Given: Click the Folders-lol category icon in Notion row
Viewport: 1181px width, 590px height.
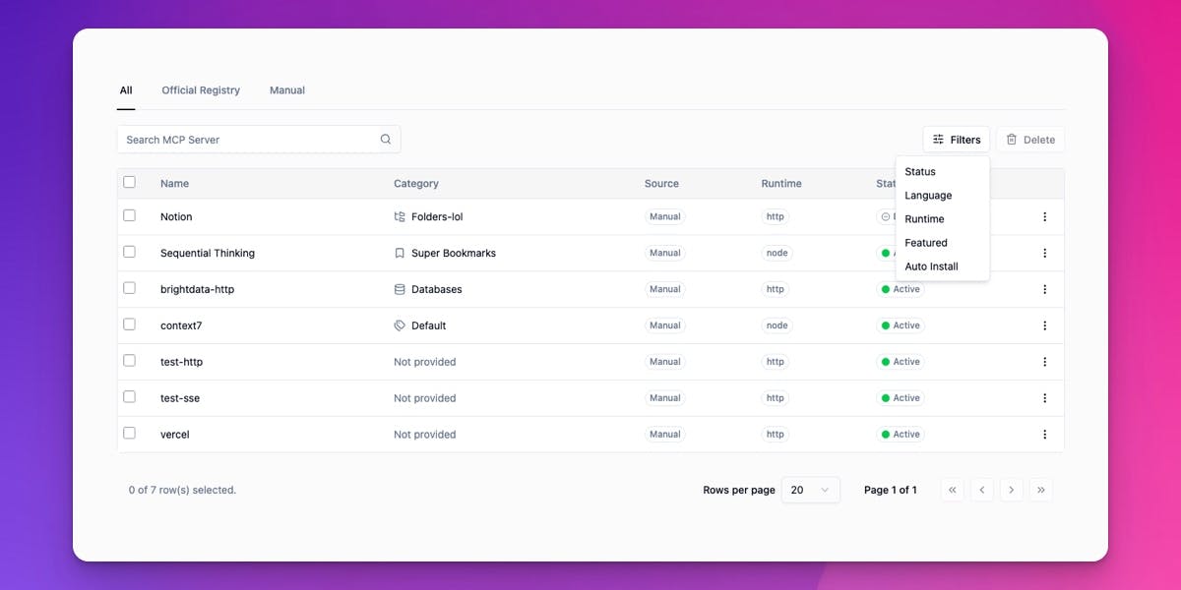Looking at the screenshot, I should click(x=400, y=216).
